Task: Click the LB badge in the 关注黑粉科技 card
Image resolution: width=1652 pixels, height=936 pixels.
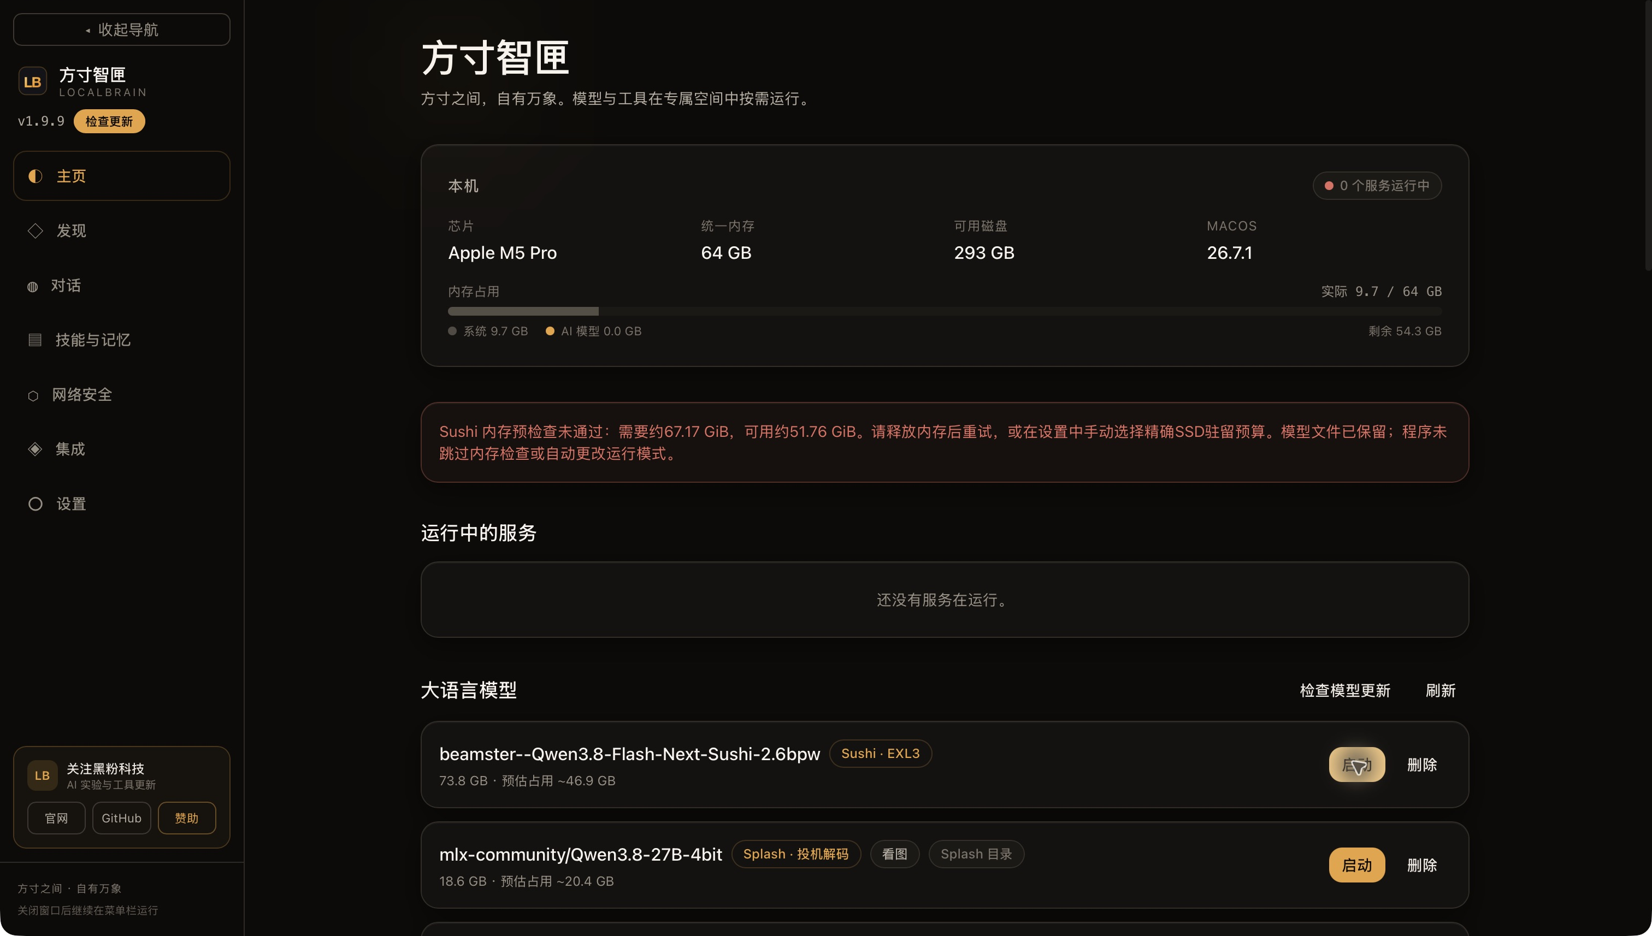Action: tap(43, 775)
